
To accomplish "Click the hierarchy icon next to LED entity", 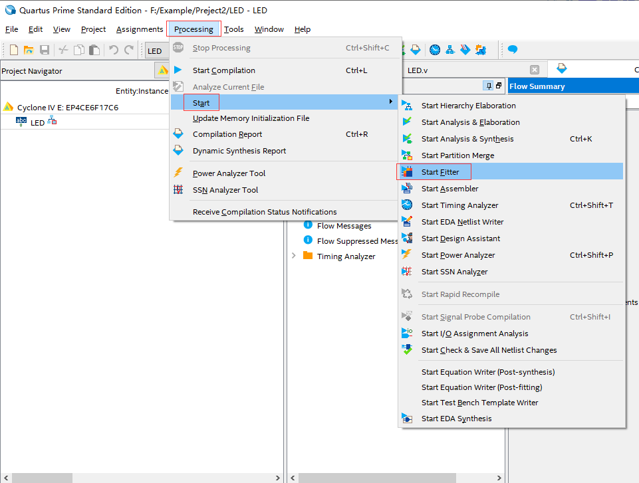I will tap(52, 120).
